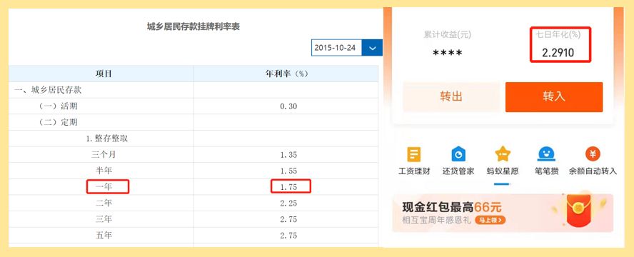
Task: Click the 1.75 rate cell
Action: pyautogui.click(x=288, y=187)
